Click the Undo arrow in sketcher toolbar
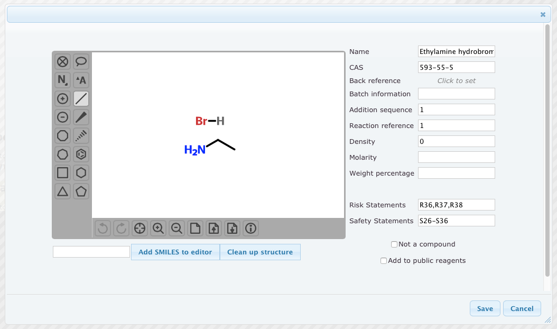 coord(103,228)
